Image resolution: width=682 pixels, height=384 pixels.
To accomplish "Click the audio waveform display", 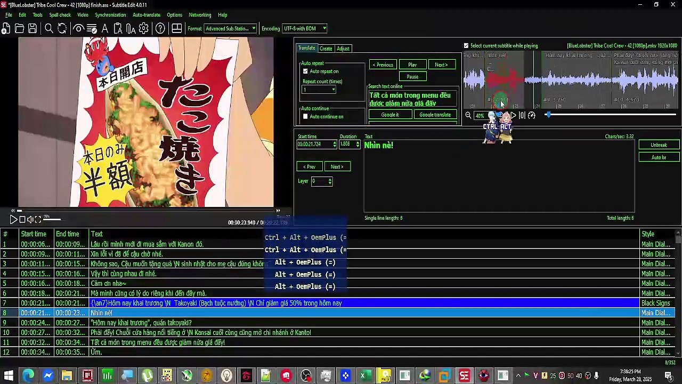I will [571, 79].
